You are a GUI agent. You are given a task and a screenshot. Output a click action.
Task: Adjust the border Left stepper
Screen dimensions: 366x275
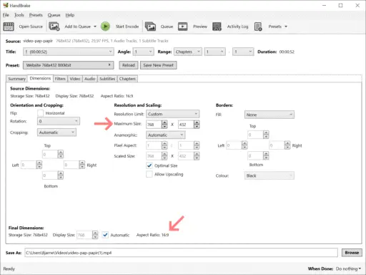(x=244, y=145)
